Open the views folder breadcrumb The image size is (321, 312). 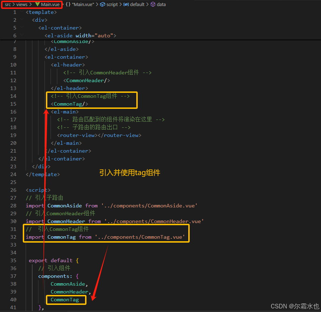click(22, 5)
